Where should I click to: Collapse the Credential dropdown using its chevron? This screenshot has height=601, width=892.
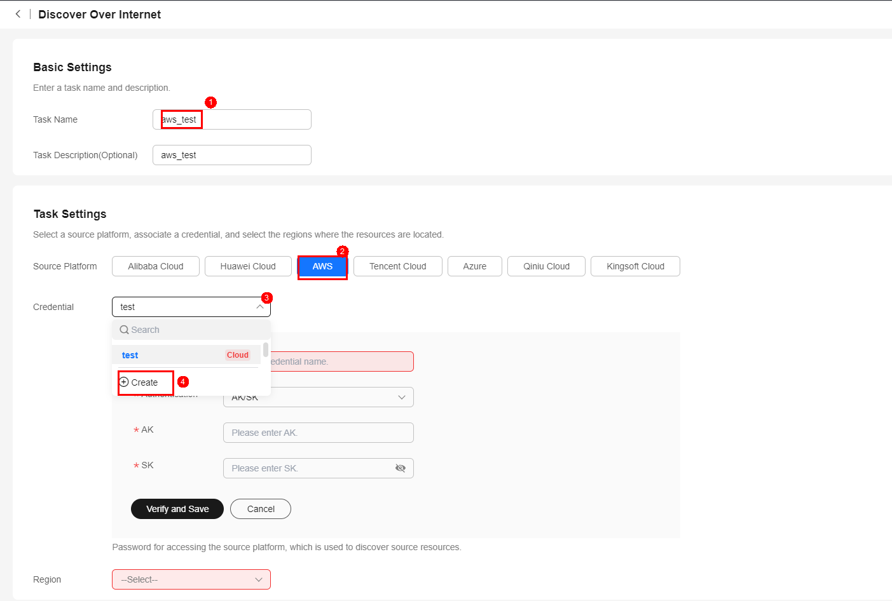coord(260,307)
